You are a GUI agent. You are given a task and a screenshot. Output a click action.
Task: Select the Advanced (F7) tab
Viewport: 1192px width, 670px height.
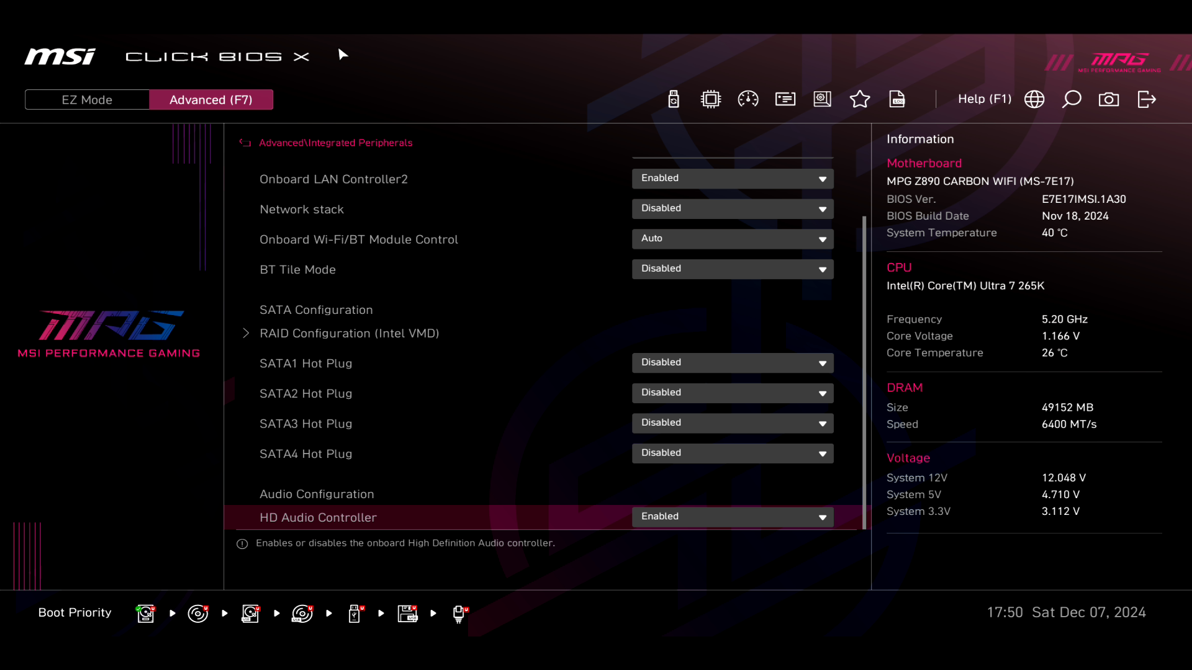(211, 99)
